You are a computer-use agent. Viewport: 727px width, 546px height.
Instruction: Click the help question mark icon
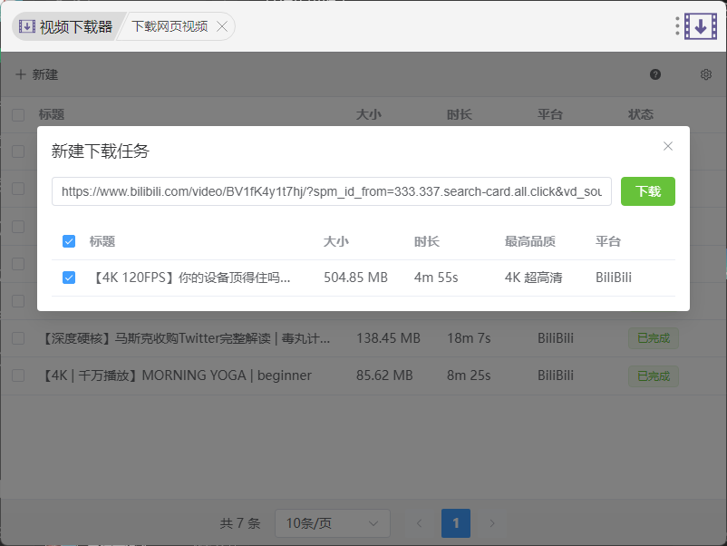pos(655,74)
